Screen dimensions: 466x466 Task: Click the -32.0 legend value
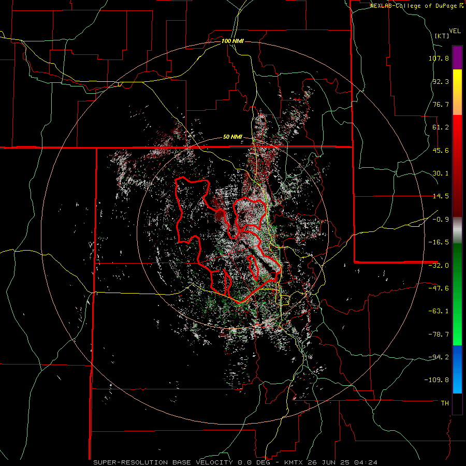[439, 266]
